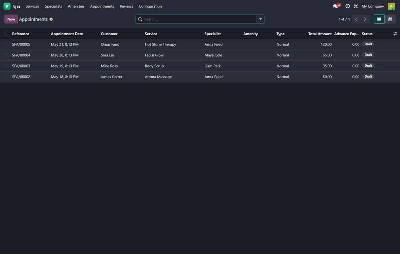
Task: Click Hot Stone Therapy service cell
Action: tap(160, 44)
